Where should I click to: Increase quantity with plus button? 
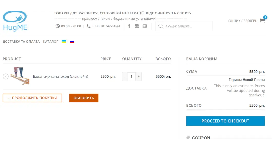[139, 76]
